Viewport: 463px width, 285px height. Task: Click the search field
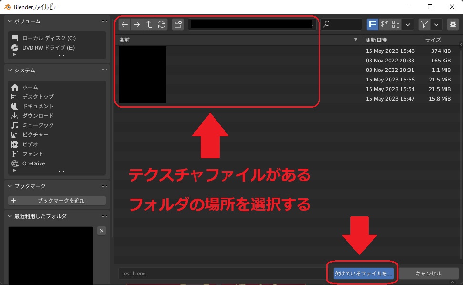click(341, 24)
